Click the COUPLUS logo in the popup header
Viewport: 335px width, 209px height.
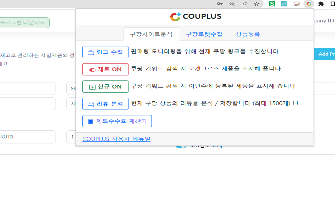click(x=195, y=16)
